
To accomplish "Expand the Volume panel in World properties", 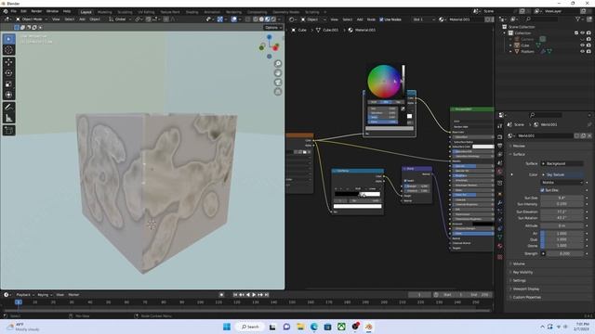I will point(519,263).
